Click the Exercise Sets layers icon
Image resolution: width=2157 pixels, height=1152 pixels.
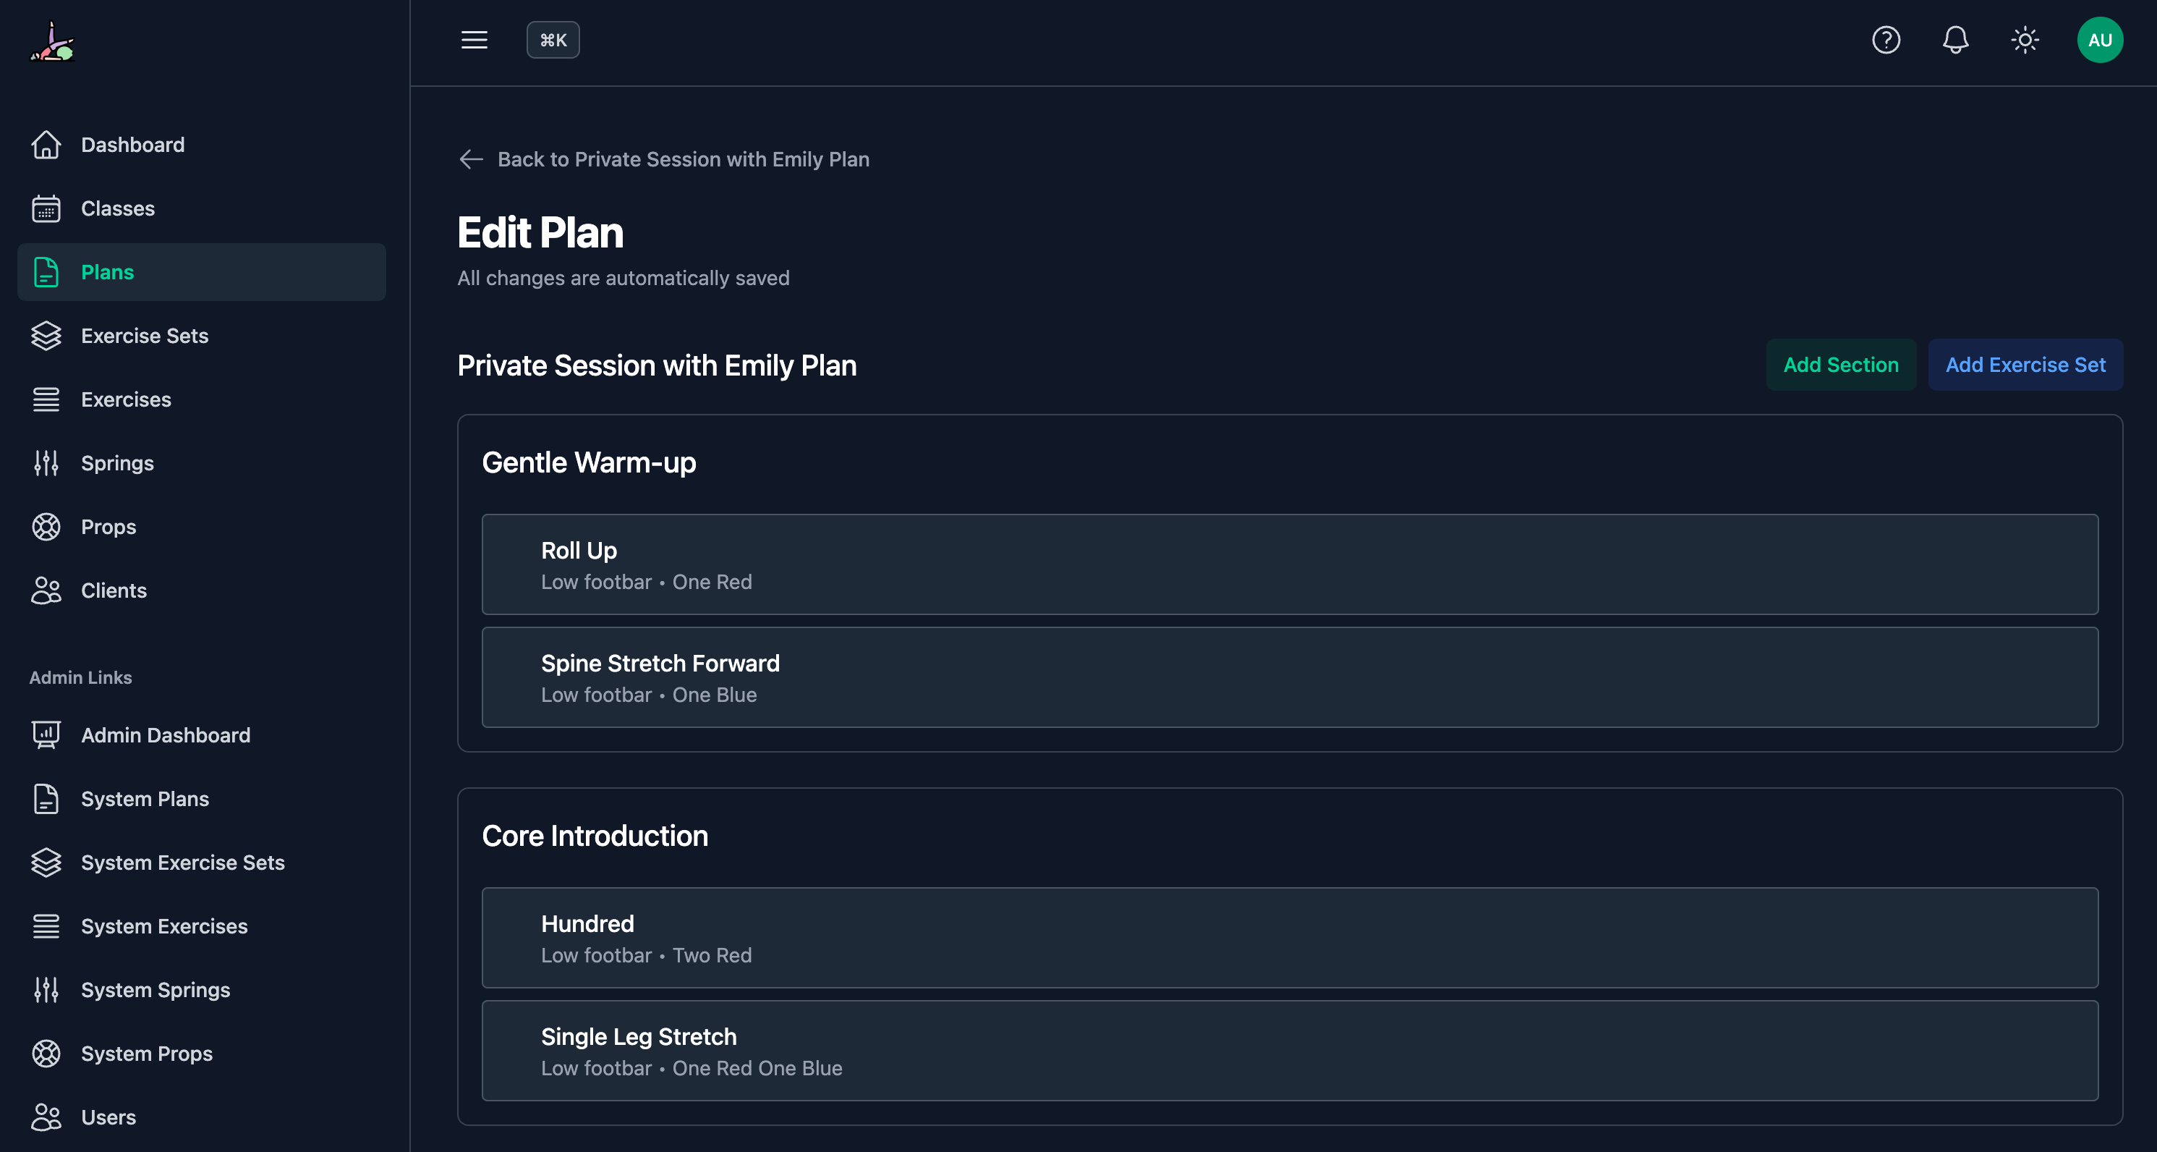46,335
